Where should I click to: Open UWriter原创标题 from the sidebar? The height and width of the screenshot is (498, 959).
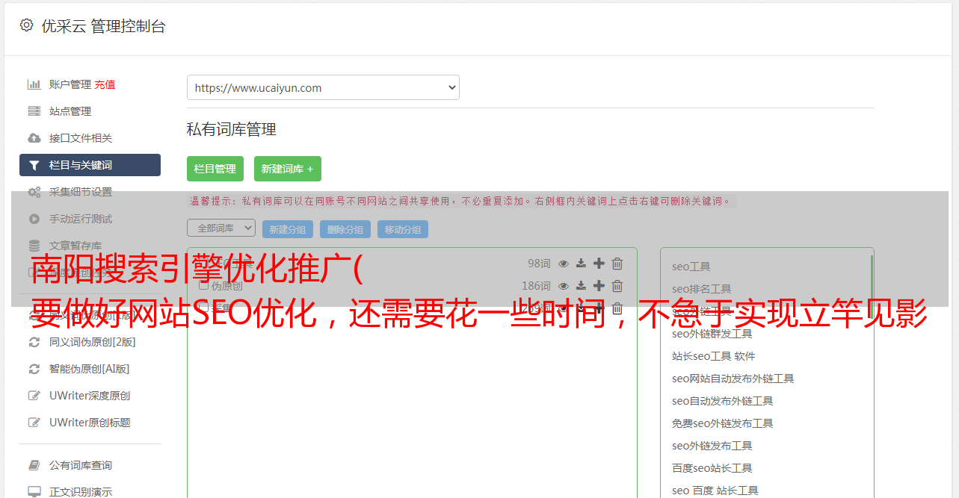coord(90,423)
